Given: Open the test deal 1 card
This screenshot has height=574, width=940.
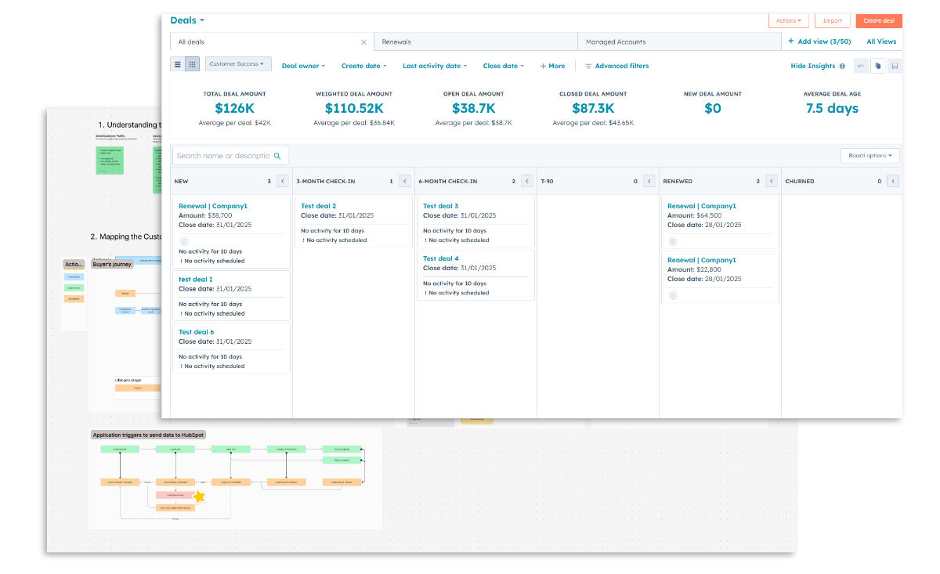Looking at the screenshot, I should click(196, 280).
